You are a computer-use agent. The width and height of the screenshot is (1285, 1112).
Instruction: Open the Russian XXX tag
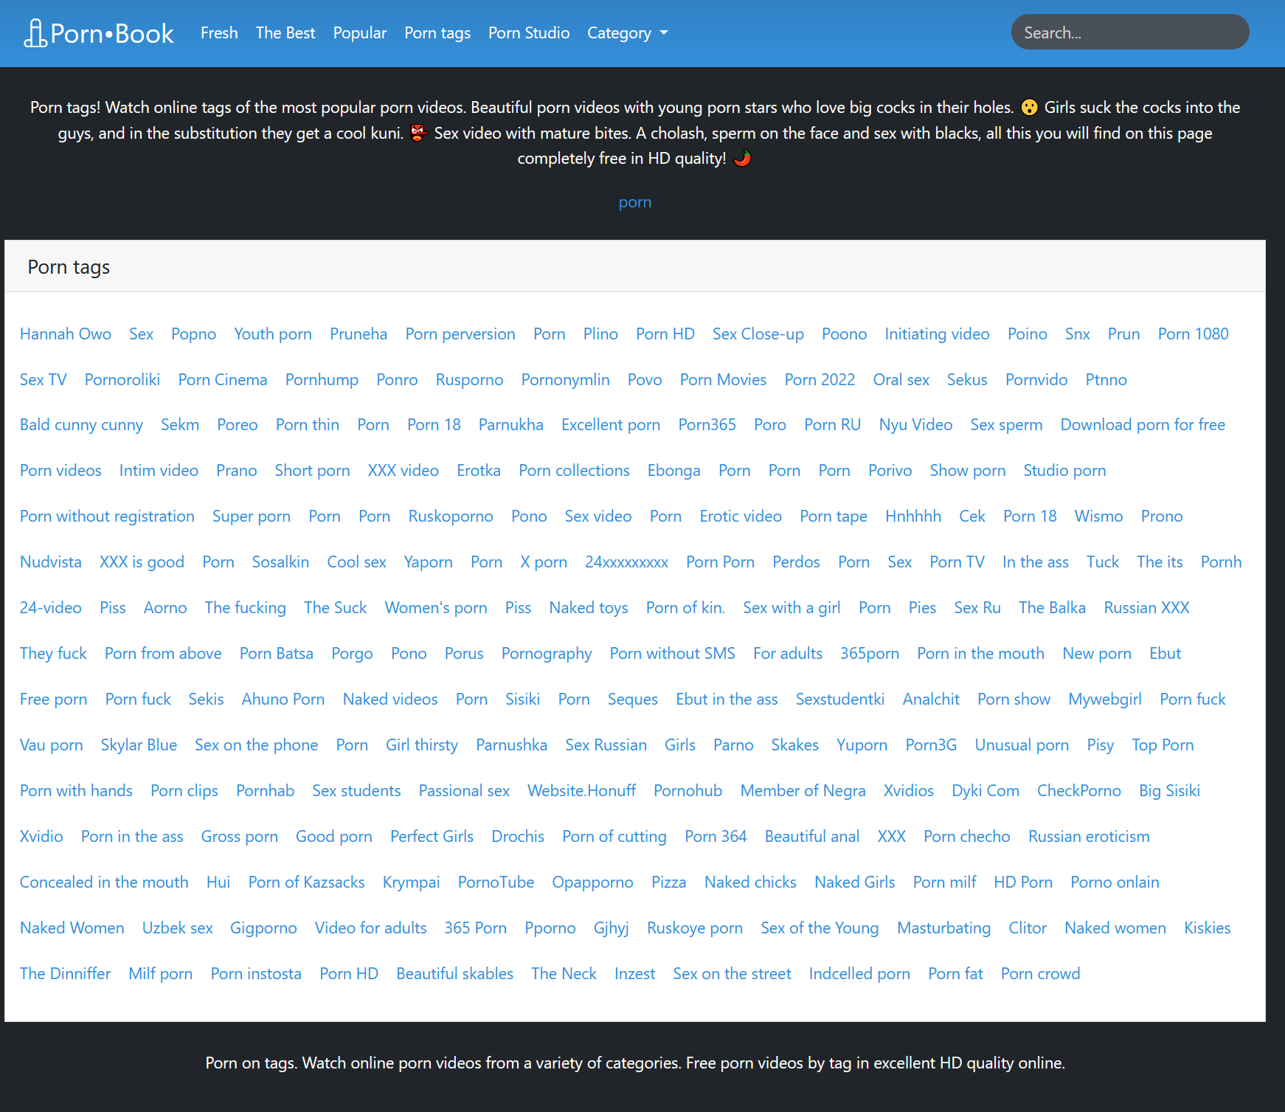pos(1146,608)
